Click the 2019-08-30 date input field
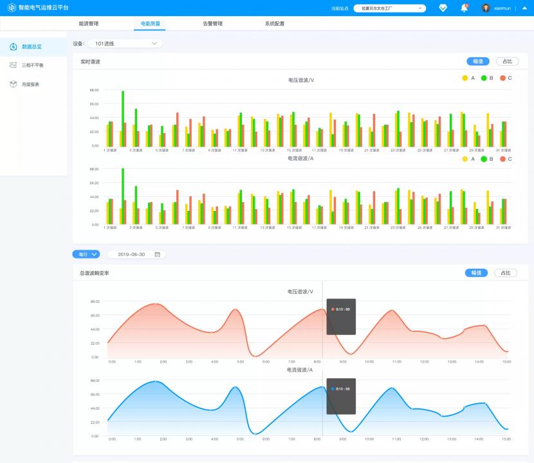Viewport: 534px width, 463px height. pyautogui.click(x=131, y=255)
